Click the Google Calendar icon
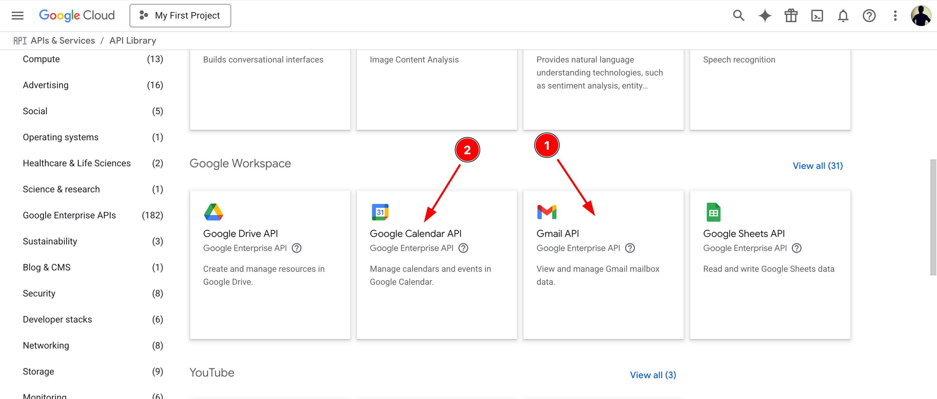Screen dimensions: 937x399 380,212
